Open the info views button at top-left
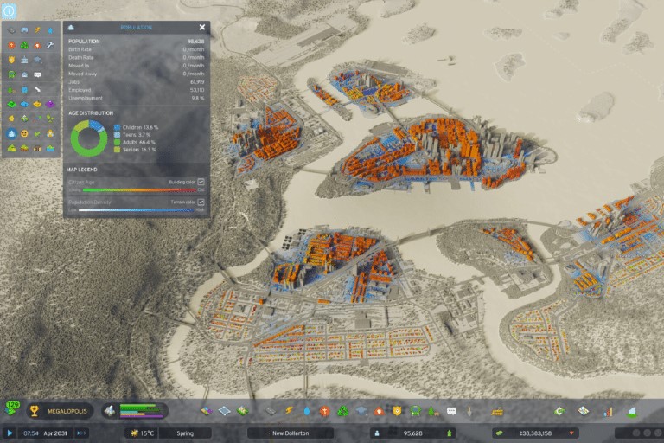 9,10
